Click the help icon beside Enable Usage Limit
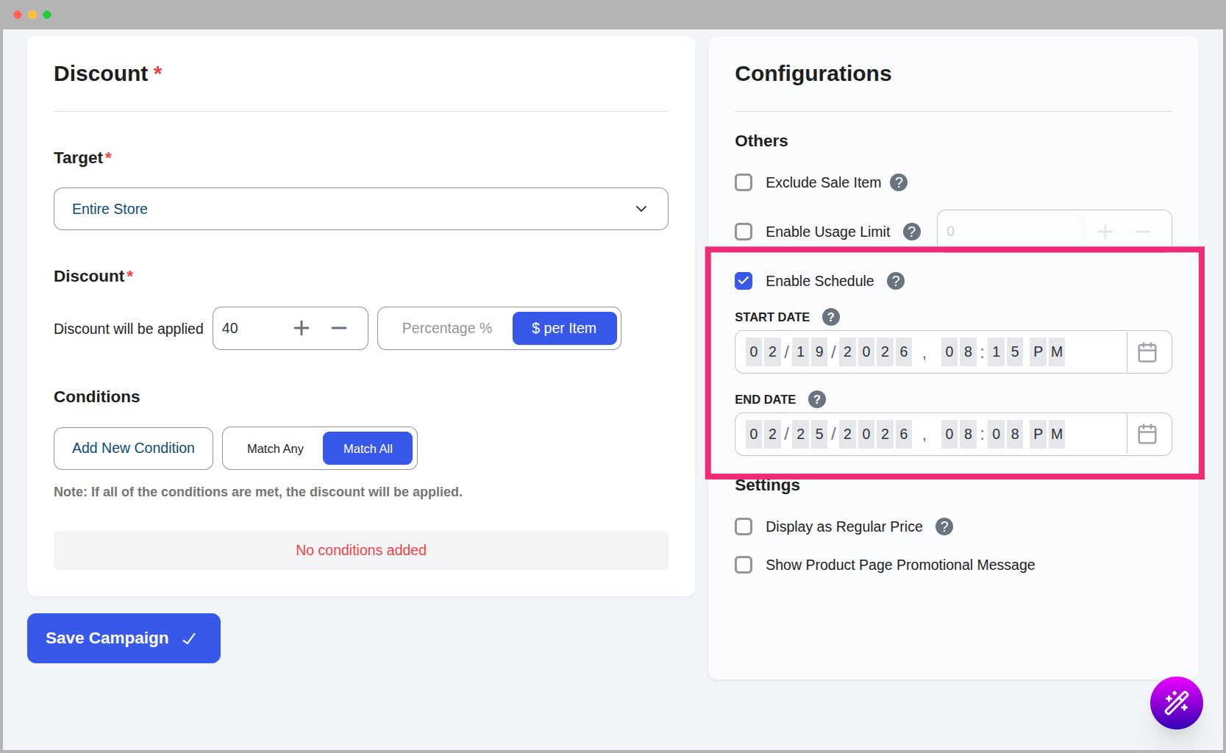Viewport: 1226px width, 753px height. click(x=911, y=231)
